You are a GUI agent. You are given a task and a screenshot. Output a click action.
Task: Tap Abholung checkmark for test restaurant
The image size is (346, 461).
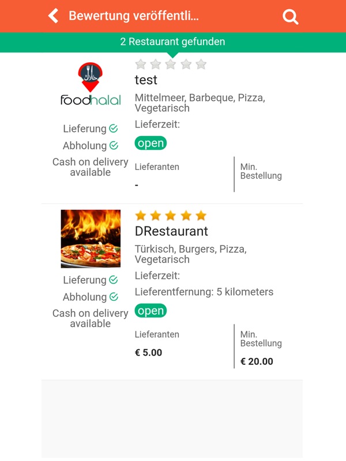pyautogui.click(x=114, y=145)
